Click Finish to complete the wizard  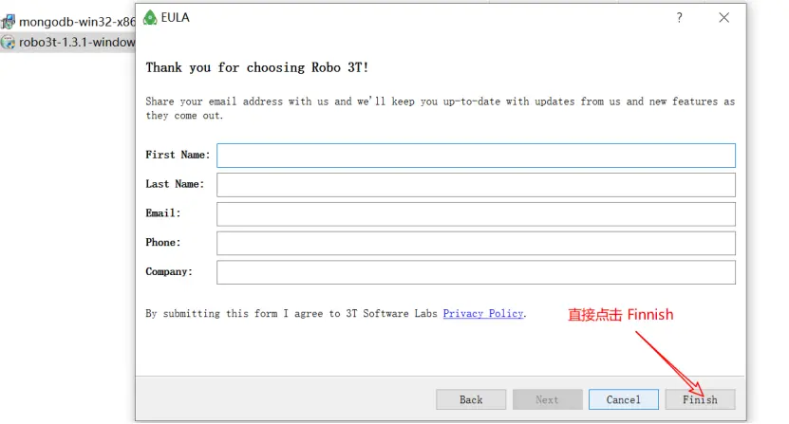pos(700,399)
